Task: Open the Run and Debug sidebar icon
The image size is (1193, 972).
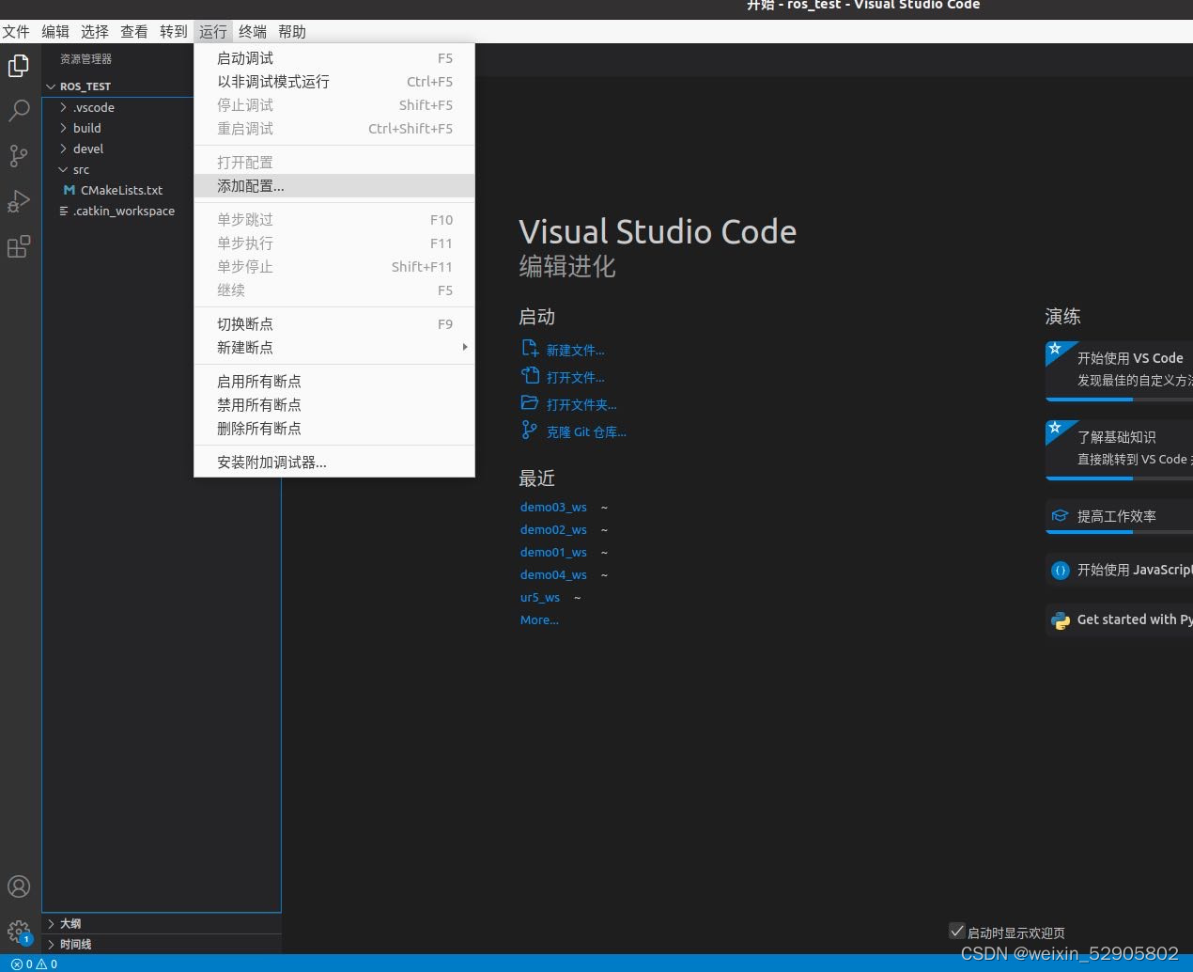Action: click(19, 201)
